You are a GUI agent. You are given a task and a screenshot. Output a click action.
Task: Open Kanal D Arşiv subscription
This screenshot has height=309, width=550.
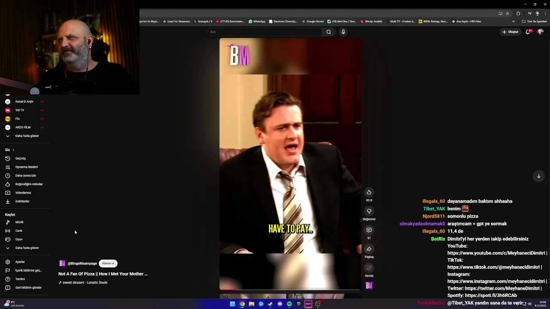(24, 102)
